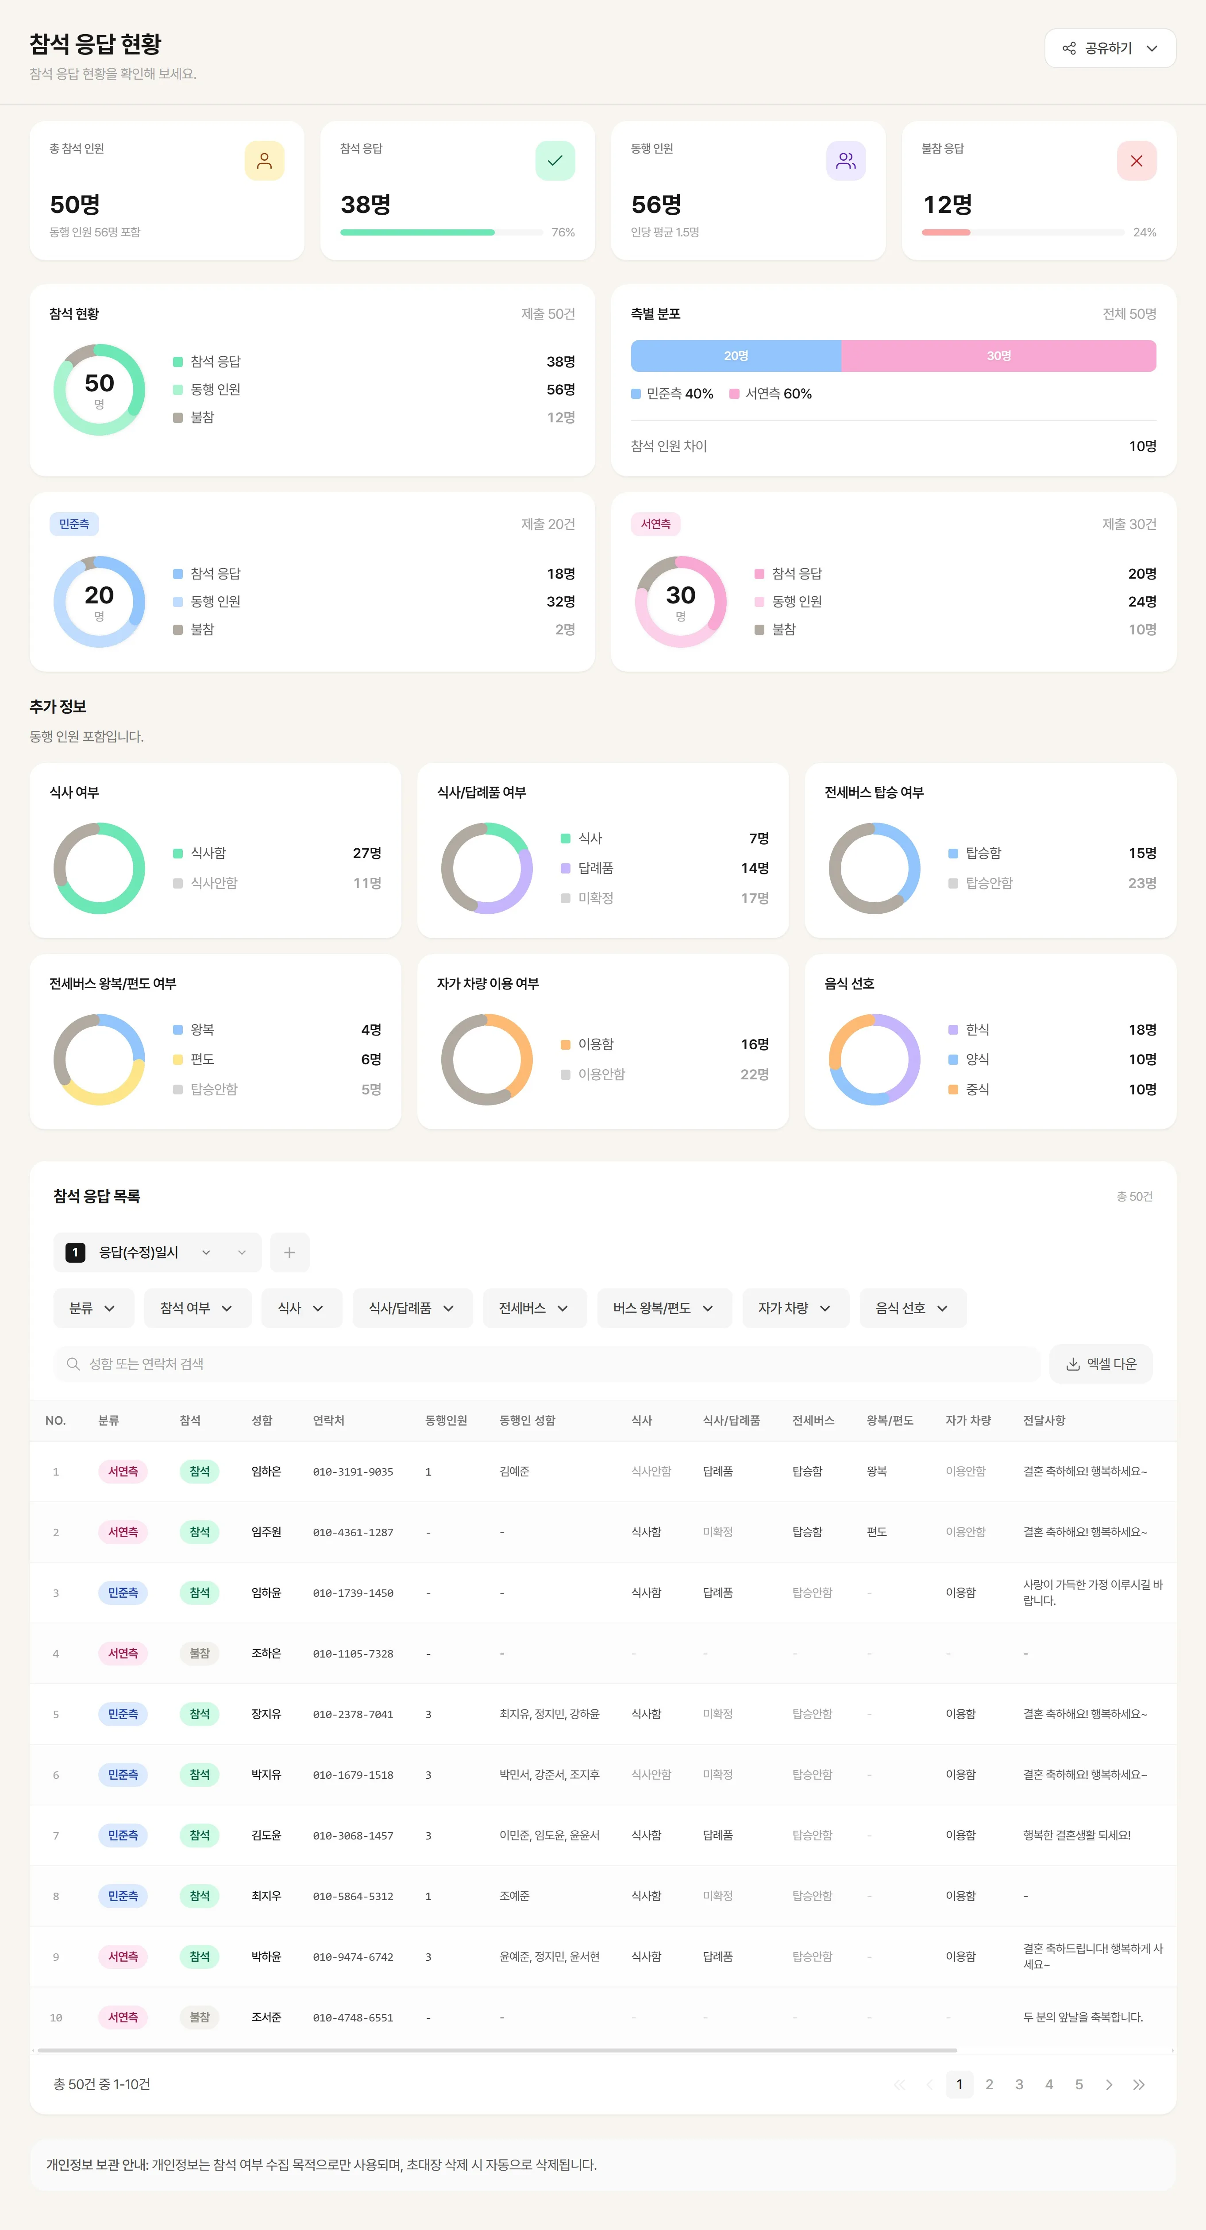
Task: Expand the 자가 차량 filter
Action: point(795,1308)
